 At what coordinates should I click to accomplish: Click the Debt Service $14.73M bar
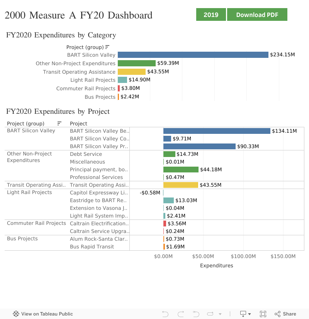coord(169,154)
